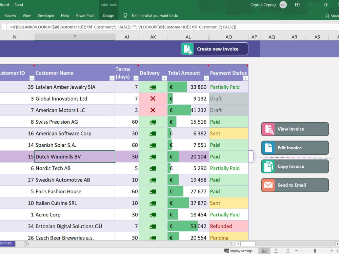Click the lightbulb Tell me icon
Screen dimensions: 339x254
(125, 16)
